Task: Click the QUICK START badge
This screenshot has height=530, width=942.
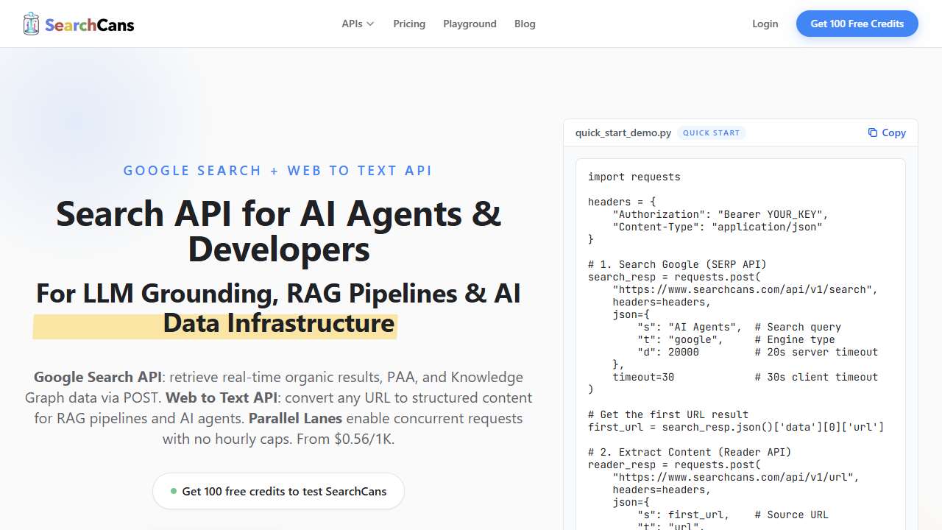Action: point(711,132)
